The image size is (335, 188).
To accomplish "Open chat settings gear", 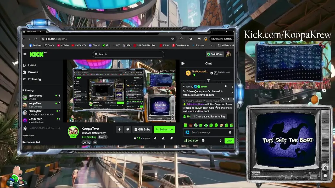I will (x=220, y=141).
